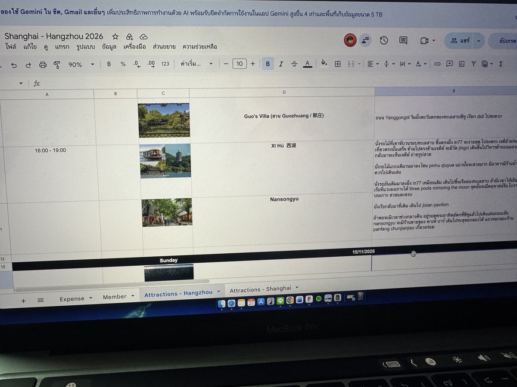Format cell as percent
Image resolution: width=517 pixels, height=387 pixels.
pos(123,64)
